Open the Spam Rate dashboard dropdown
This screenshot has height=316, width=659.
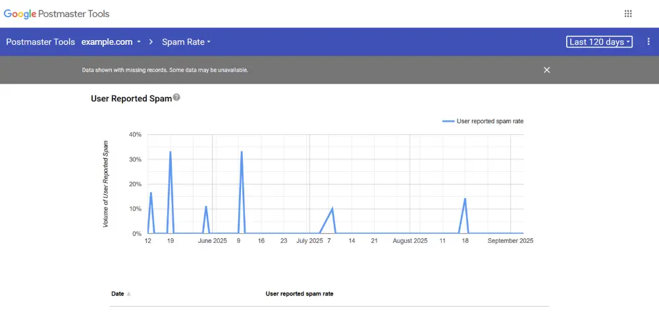(x=186, y=42)
